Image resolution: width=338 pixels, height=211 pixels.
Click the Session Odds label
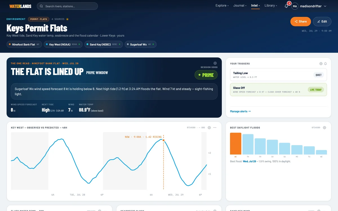coord(209,67)
